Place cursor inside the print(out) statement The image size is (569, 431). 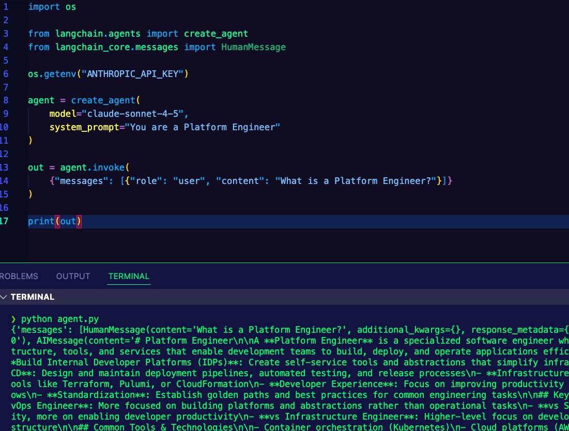54,221
